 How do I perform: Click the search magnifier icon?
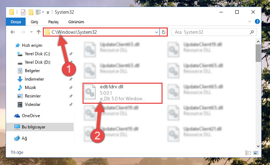click(252, 32)
